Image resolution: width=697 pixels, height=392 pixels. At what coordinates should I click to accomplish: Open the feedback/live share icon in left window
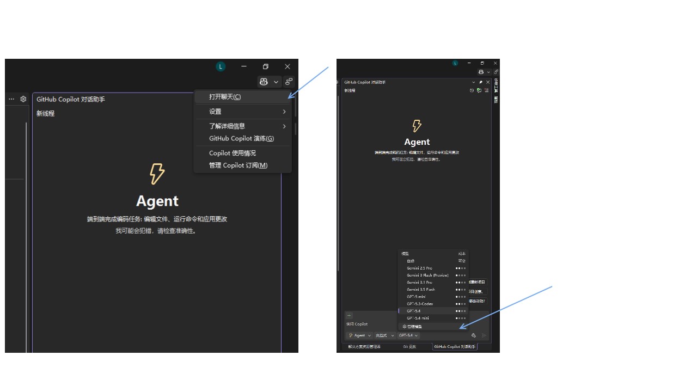[x=289, y=82]
